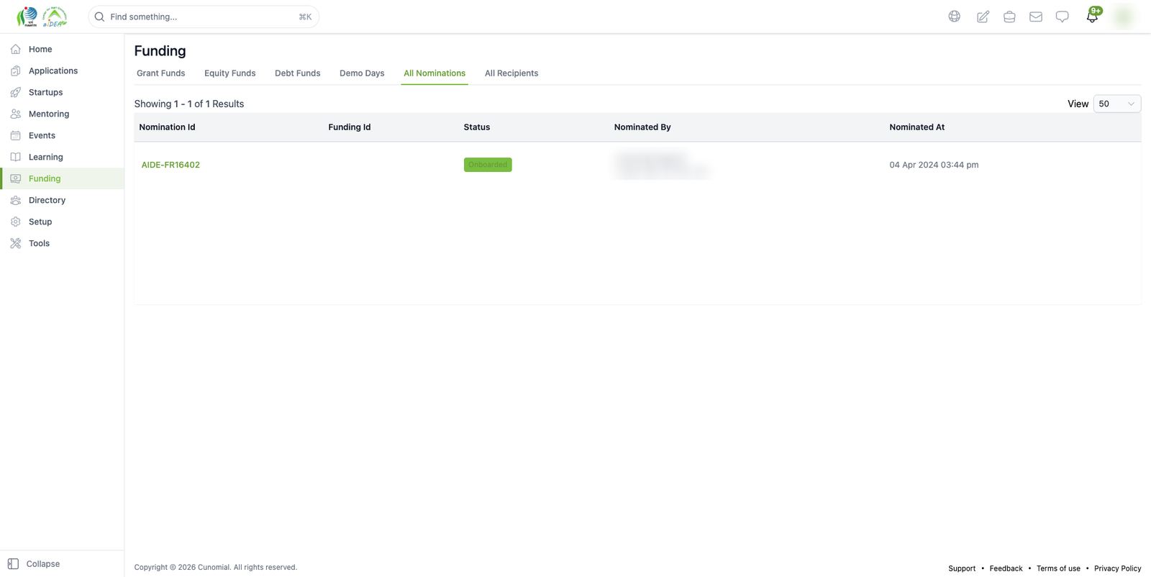This screenshot has height=577, width=1151.
Task: Click the Directory sidebar icon
Action: (x=15, y=200)
